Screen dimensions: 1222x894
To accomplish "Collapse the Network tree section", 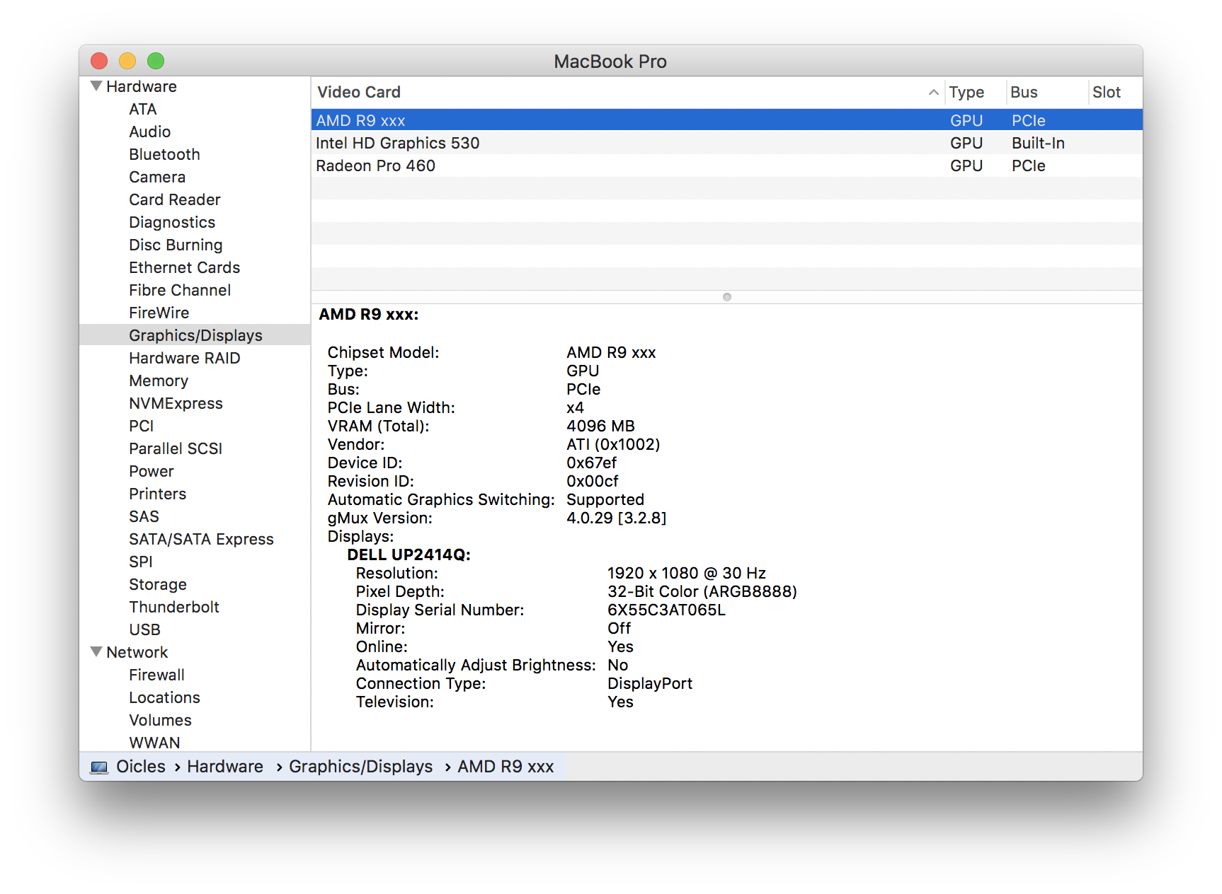I will click(96, 652).
